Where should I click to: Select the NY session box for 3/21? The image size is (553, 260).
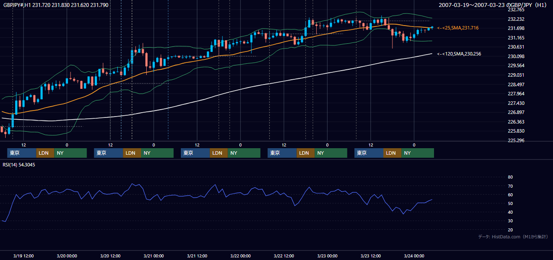point(244,153)
